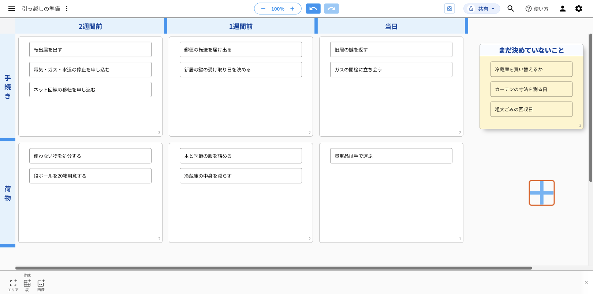
Task: Click the large blue plus add button
Action: pyautogui.click(x=542, y=193)
